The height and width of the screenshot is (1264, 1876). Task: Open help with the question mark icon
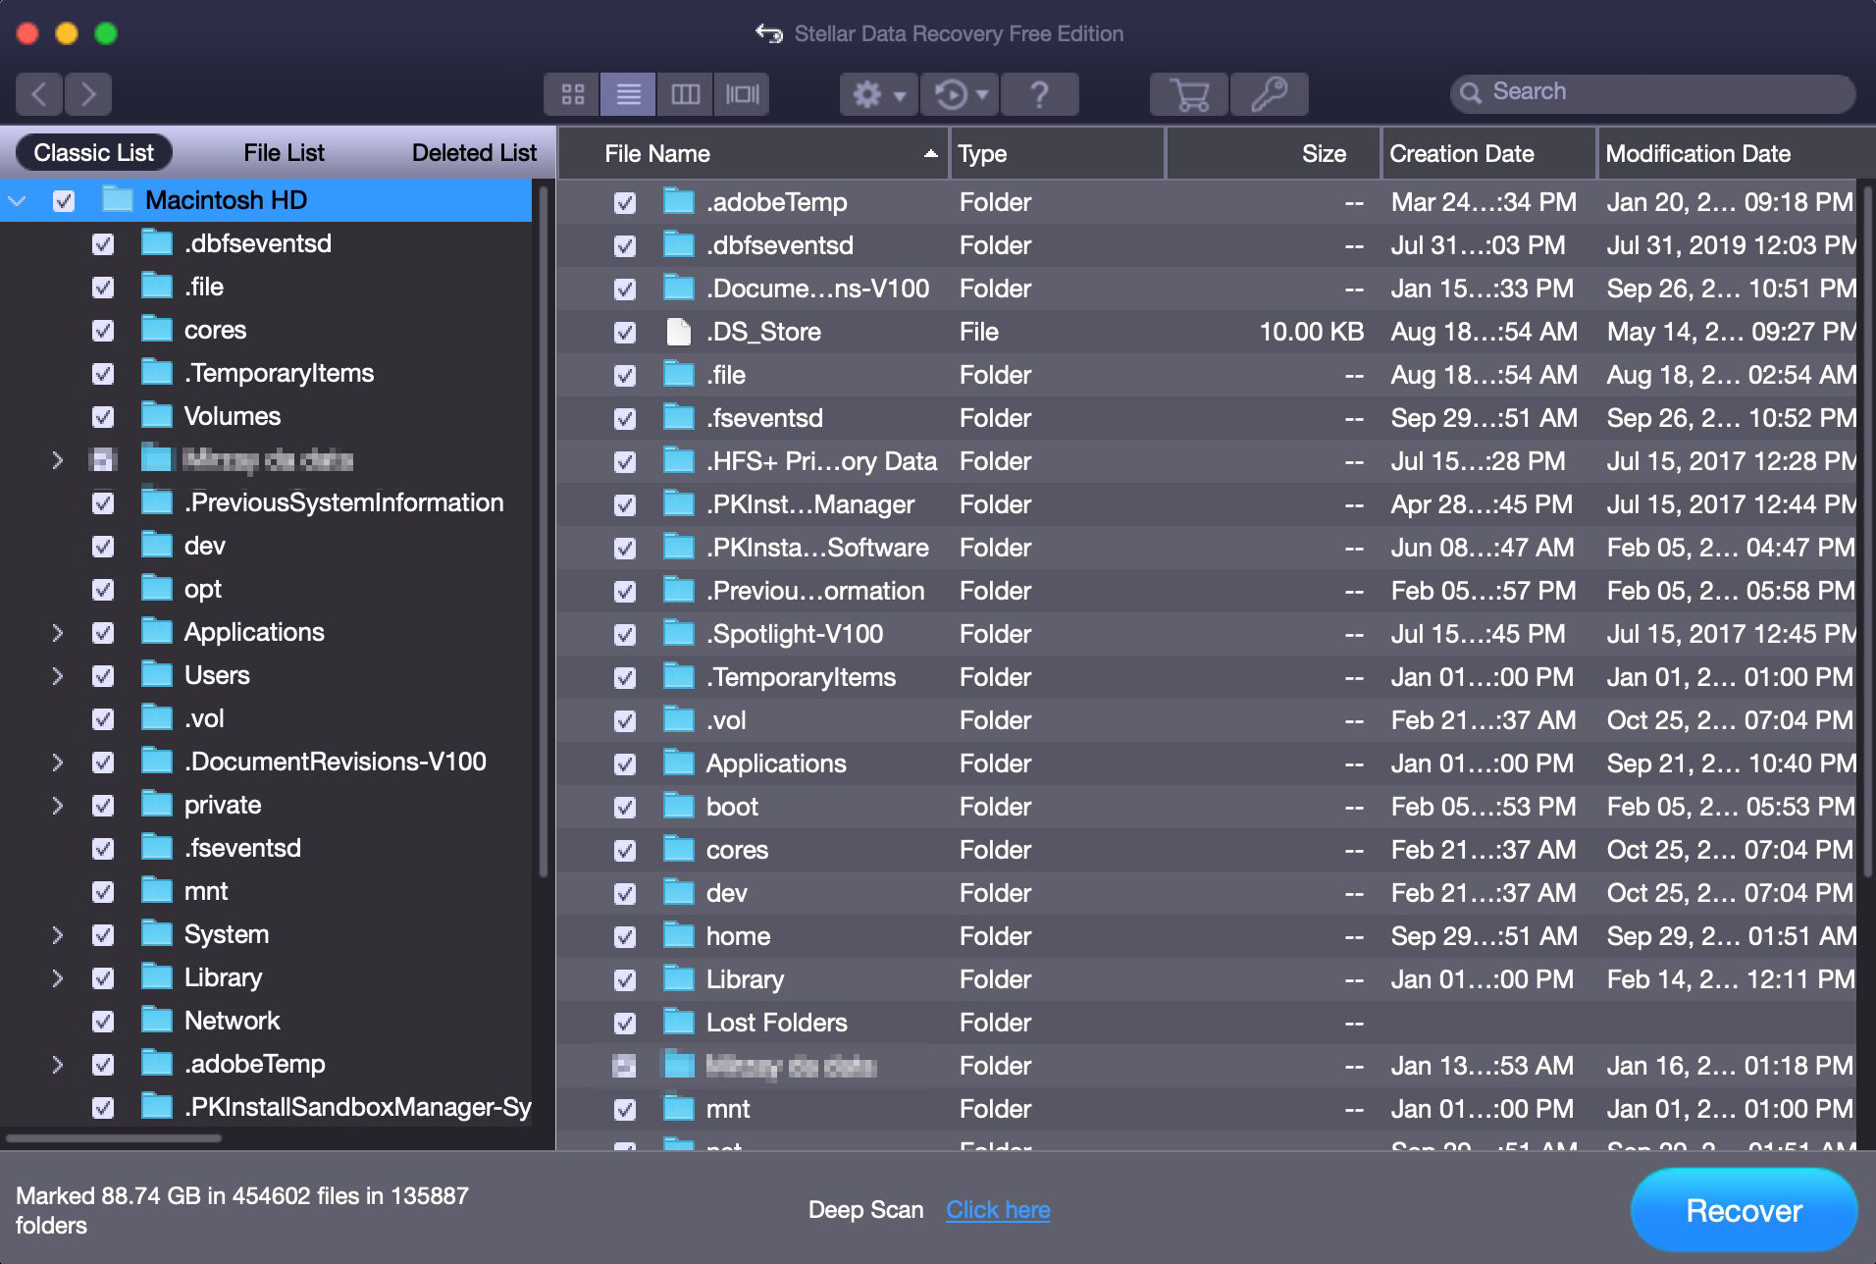[x=1040, y=94]
